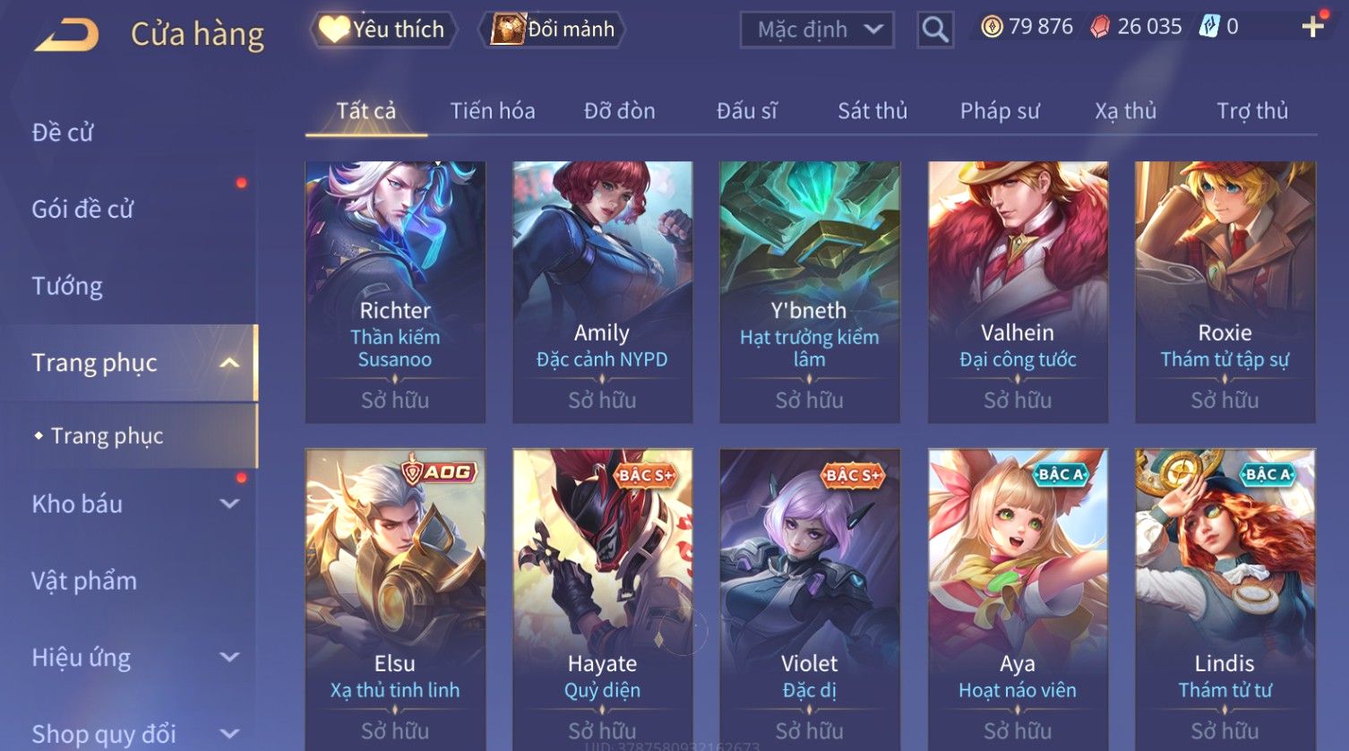The height and width of the screenshot is (751, 1349).
Task: Tap the gold coin balance icon
Action: [x=992, y=27]
